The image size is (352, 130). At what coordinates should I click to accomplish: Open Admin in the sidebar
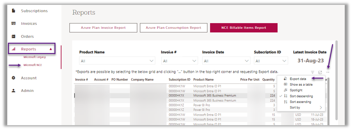coord(27,91)
